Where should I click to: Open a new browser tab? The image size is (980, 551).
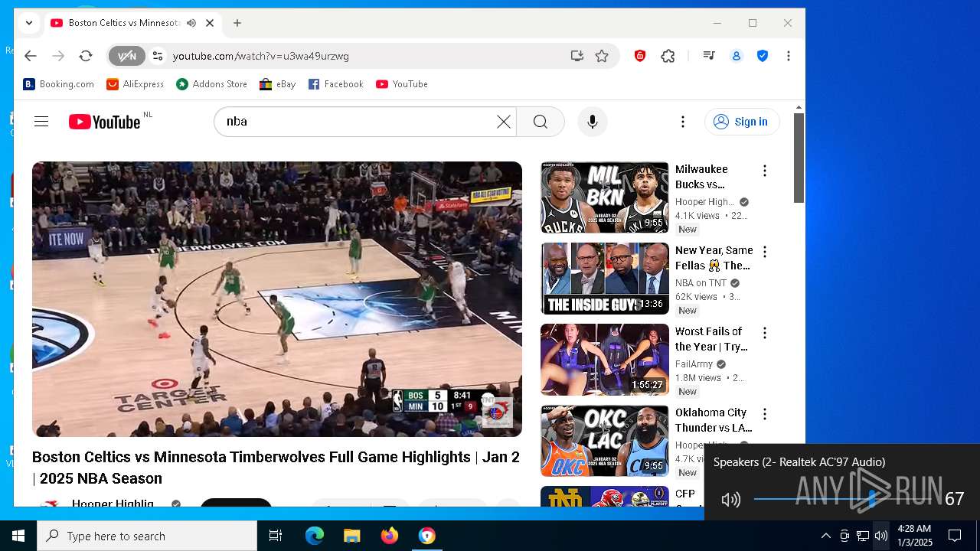point(237,23)
